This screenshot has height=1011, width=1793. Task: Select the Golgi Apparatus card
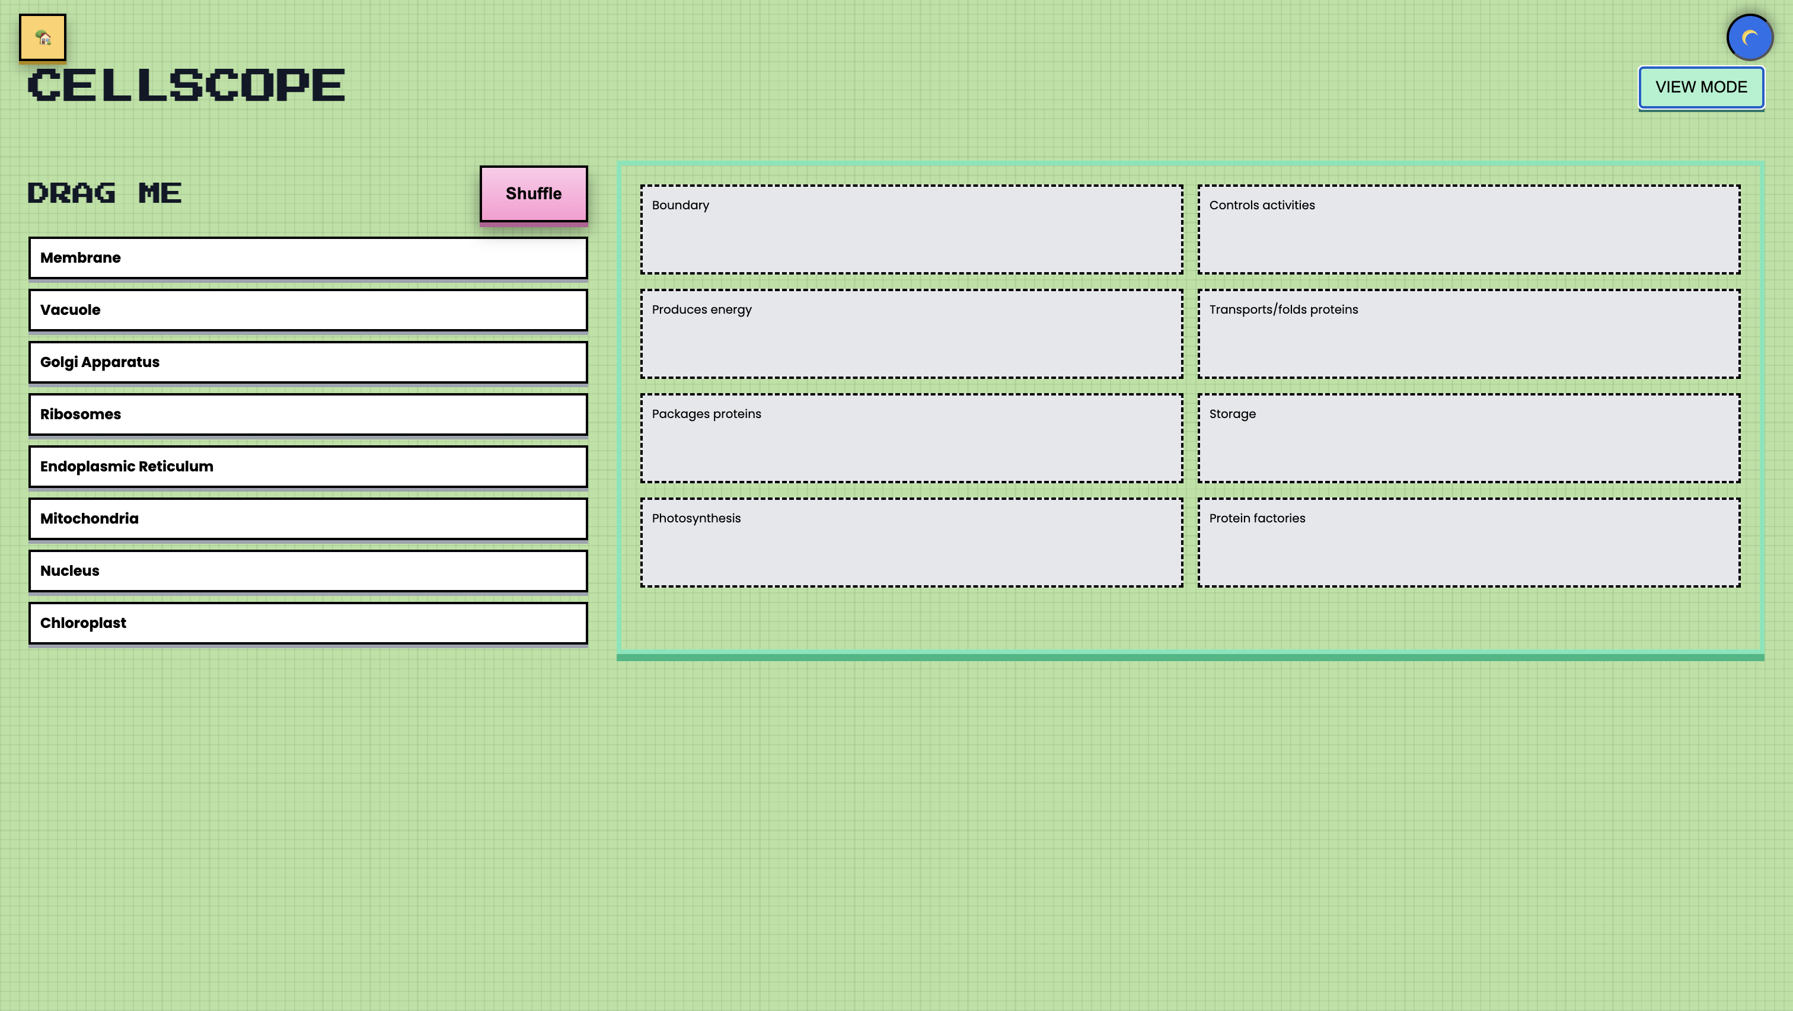tap(308, 362)
